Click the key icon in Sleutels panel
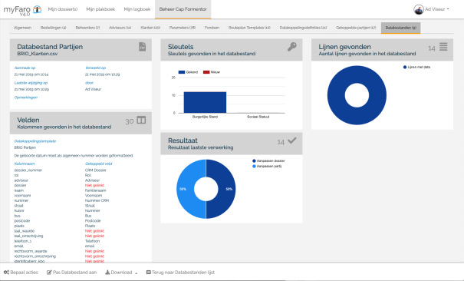Viewport: 464px width, 281px height. point(291,47)
